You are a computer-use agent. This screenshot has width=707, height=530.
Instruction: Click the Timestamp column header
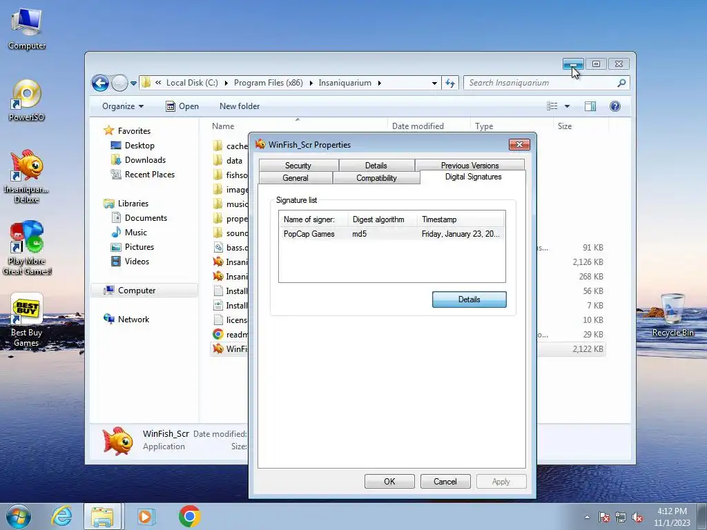[x=461, y=219]
